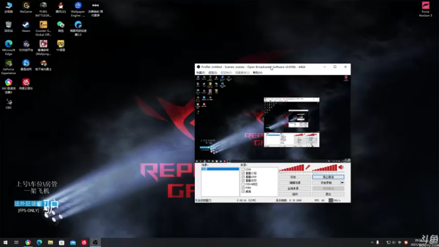439x247 pixels.
Task: Open the OBS help menu (H)
Action: tap(257, 72)
